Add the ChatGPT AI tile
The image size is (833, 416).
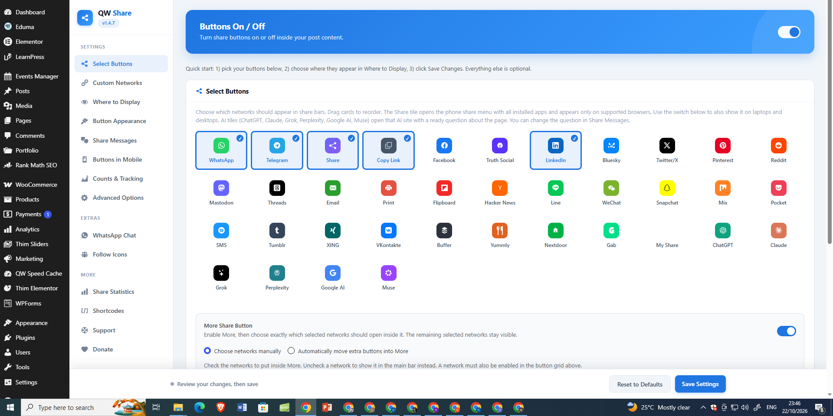pyautogui.click(x=723, y=235)
